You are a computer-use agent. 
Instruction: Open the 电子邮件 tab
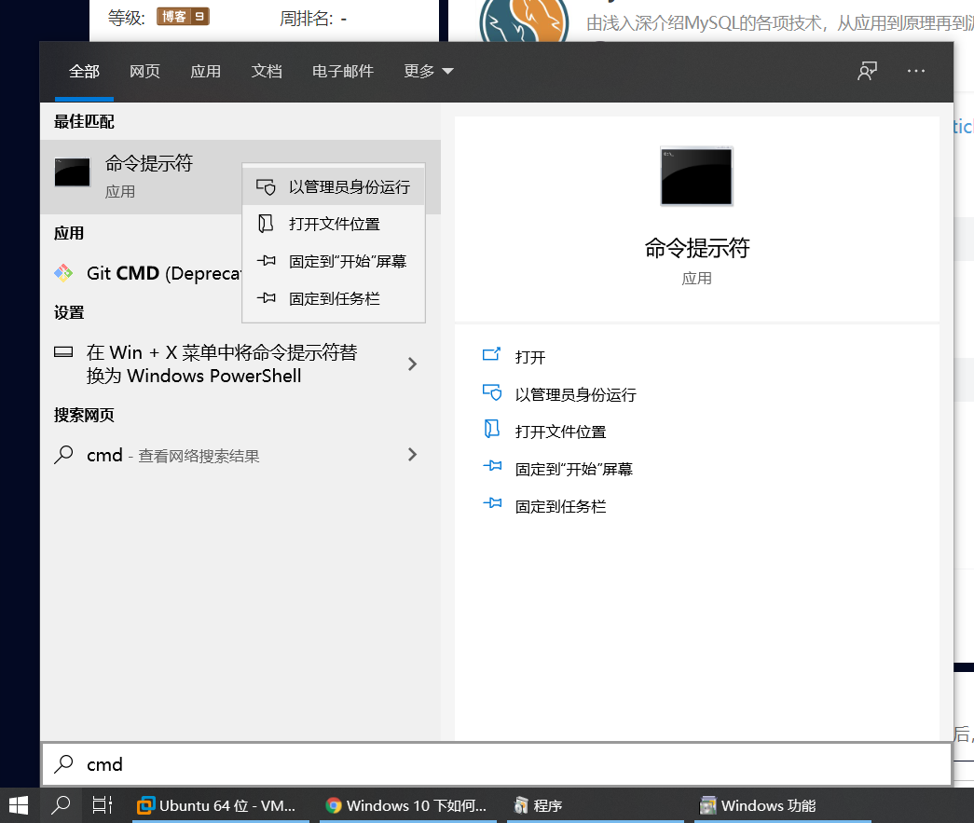click(x=343, y=72)
